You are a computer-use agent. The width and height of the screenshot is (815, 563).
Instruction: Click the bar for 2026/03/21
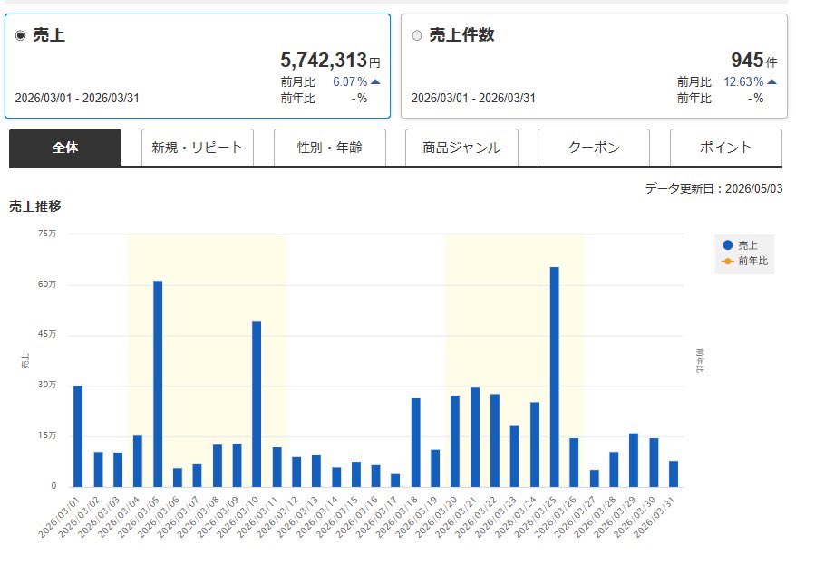[475, 437]
